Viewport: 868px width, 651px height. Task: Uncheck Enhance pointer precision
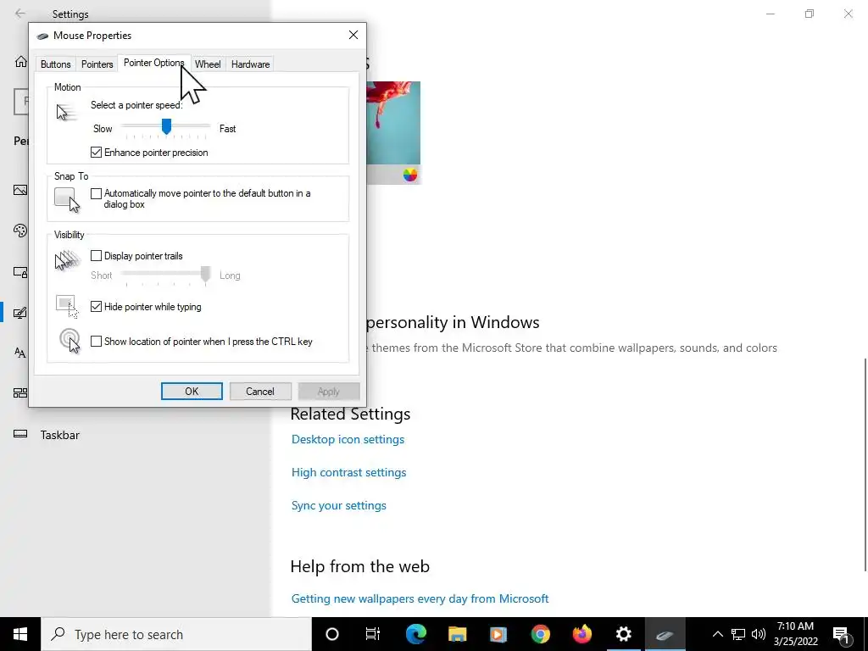[97, 153]
